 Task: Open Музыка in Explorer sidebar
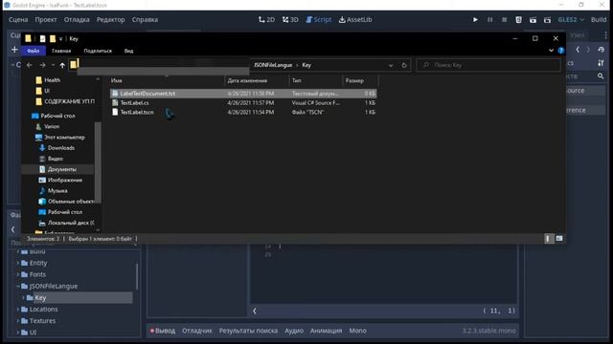point(57,191)
